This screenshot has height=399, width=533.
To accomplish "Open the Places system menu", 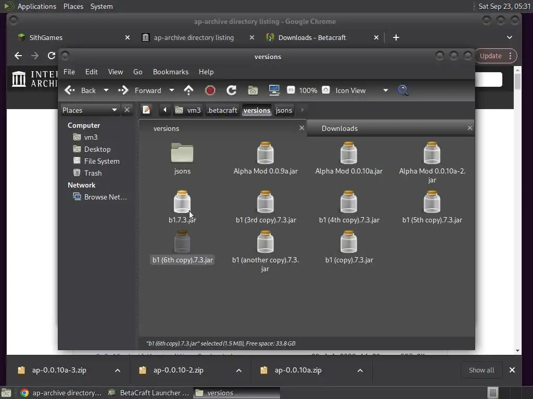I will pos(73,6).
